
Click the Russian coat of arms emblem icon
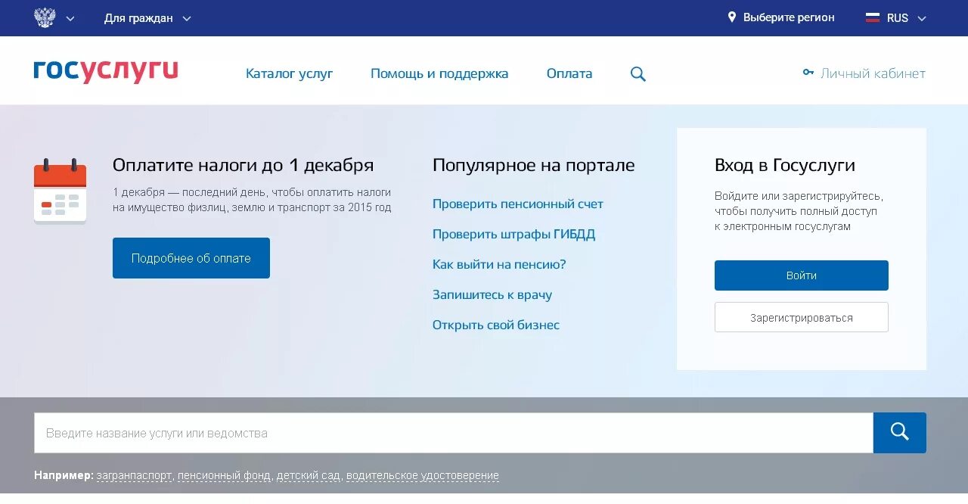[45, 17]
